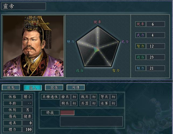
Task: Click the 體力 value showing 100
Action: click(28, 129)
